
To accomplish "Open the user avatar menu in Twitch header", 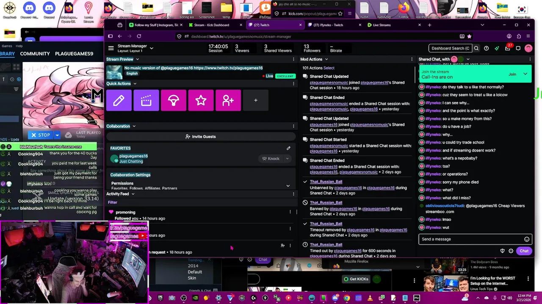I will (528, 48).
